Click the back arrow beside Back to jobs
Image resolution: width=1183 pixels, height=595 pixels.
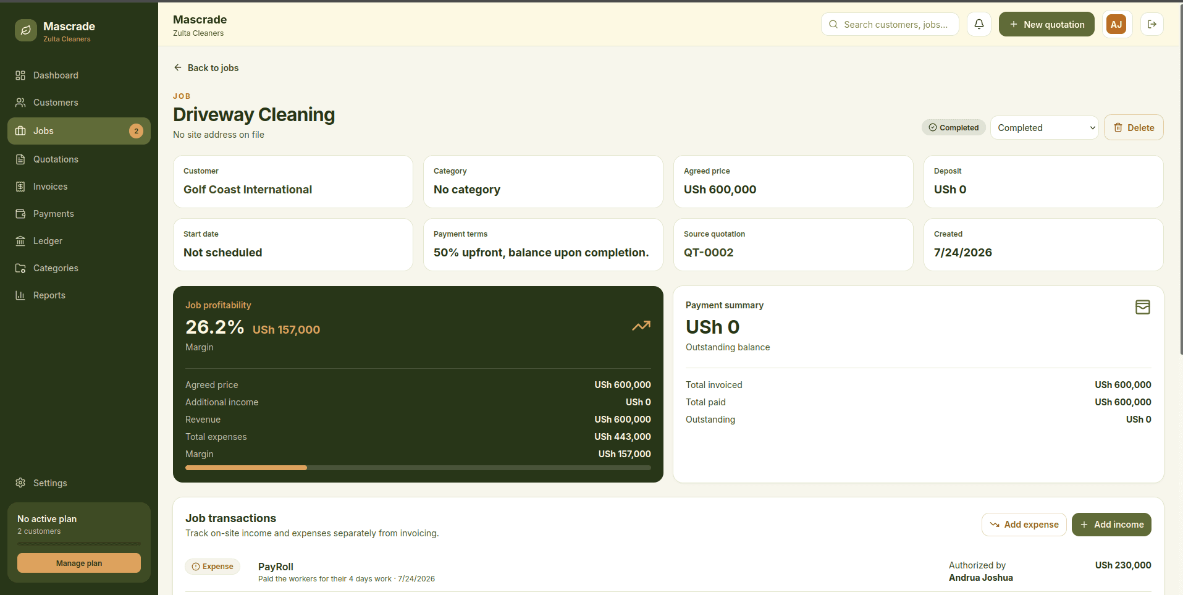click(178, 67)
